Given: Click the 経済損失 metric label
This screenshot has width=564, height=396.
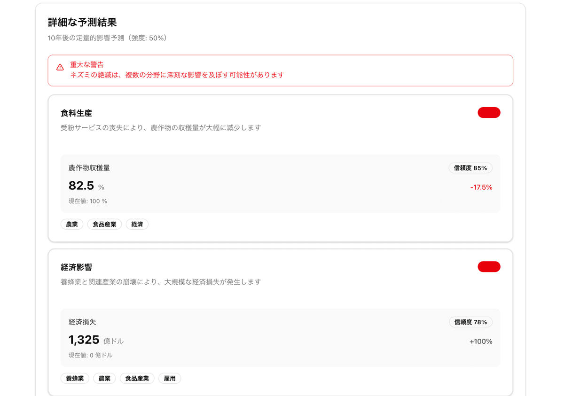Looking at the screenshot, I should [x=82, y=322].
